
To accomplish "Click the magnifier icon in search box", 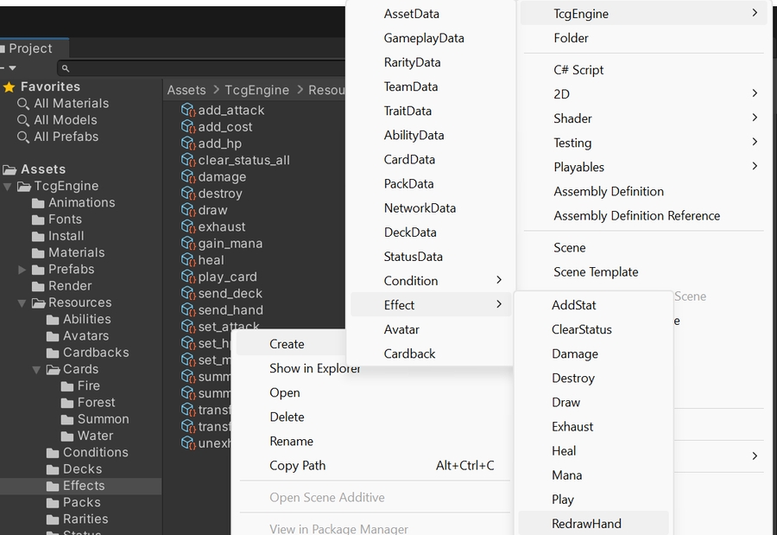I will (x=66, y=68).
